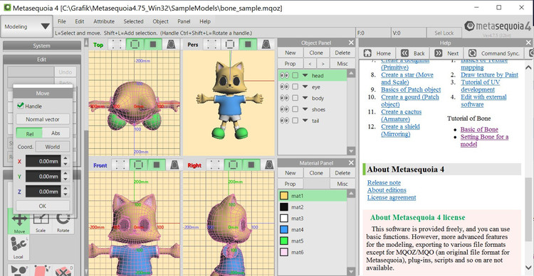This screenshot has width=534, height=276.
Task: Check the lock box for body object
Action: 295,98
